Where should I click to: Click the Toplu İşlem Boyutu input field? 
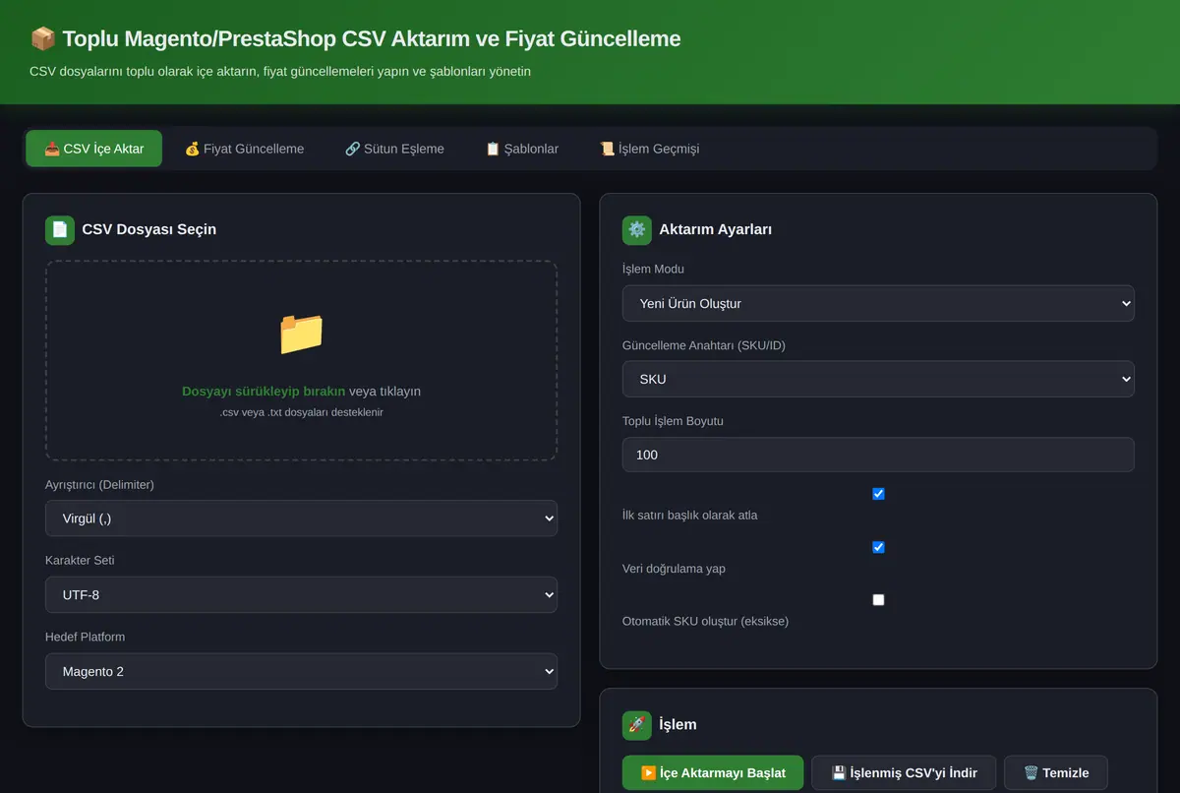pos(878,455)
